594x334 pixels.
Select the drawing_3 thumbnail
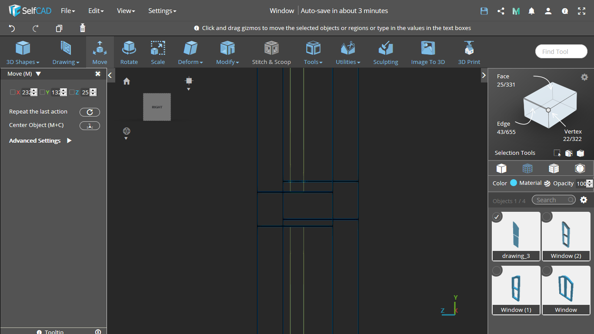[516, 236]
